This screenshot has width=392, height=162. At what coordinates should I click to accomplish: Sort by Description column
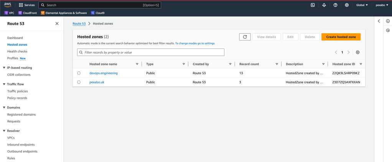pos(323,64)
